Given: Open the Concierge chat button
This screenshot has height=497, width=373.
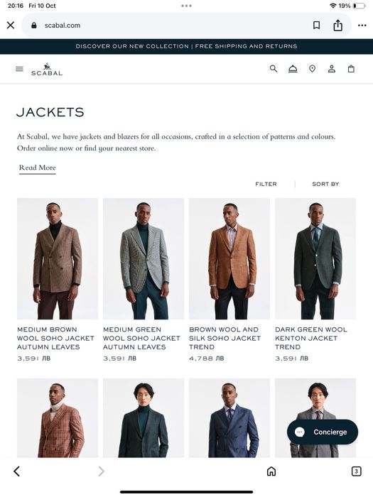Looking at the screenshot, I should click(x=323, y=432).
